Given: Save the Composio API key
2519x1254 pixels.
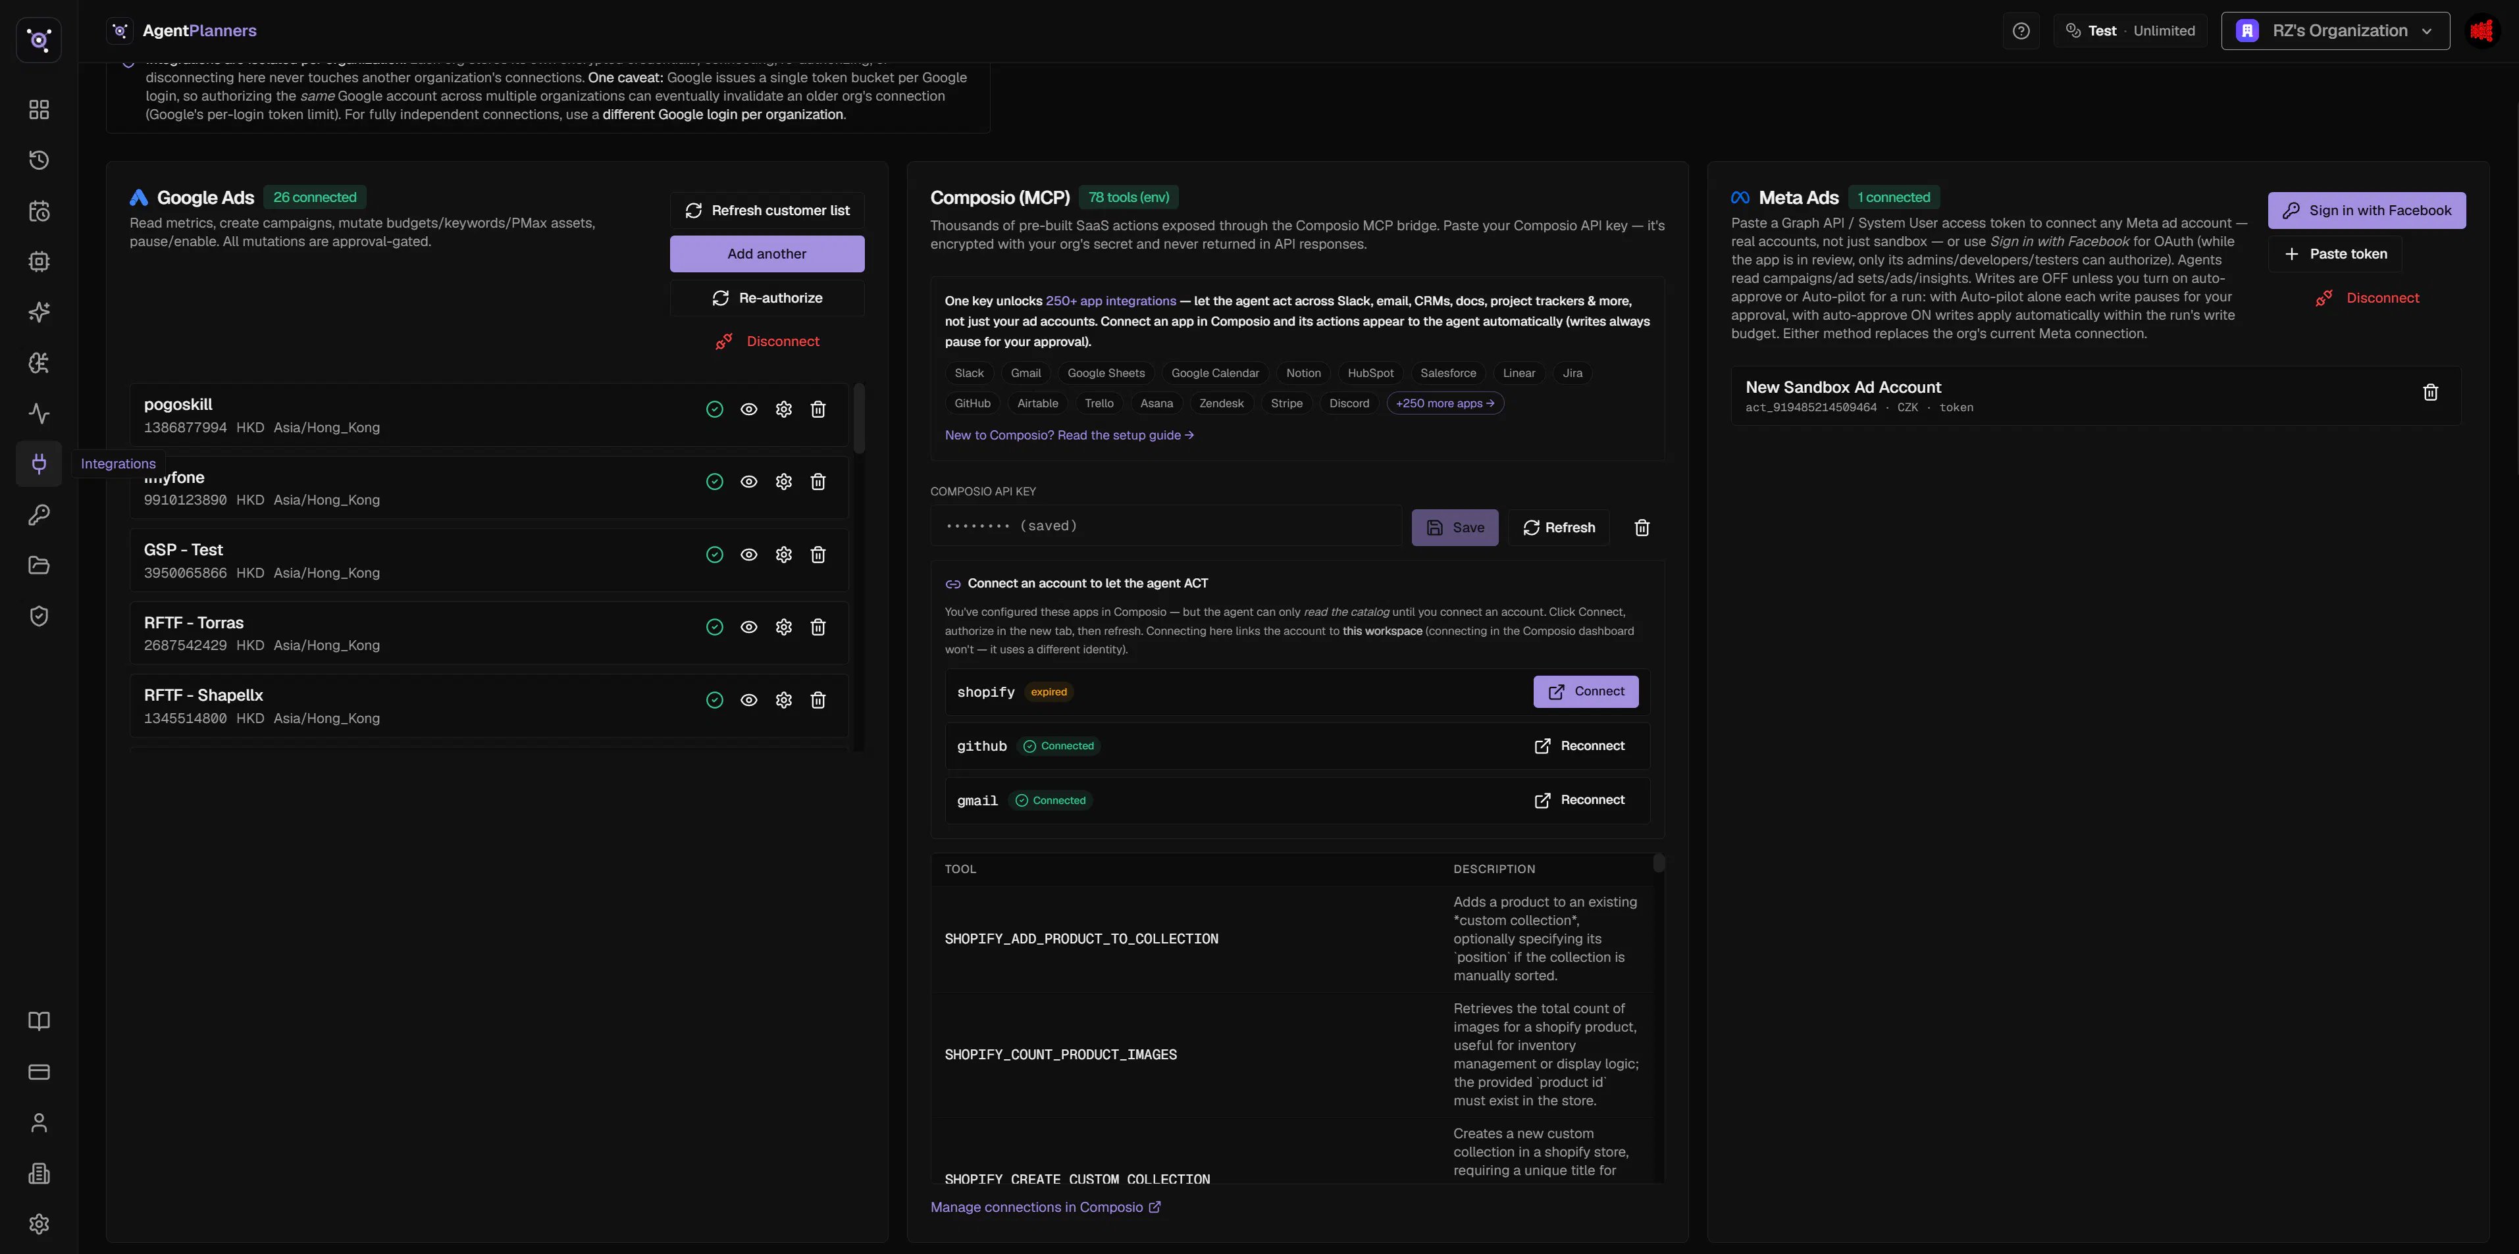Looking at the screenshot, I should pos(1455,528).
